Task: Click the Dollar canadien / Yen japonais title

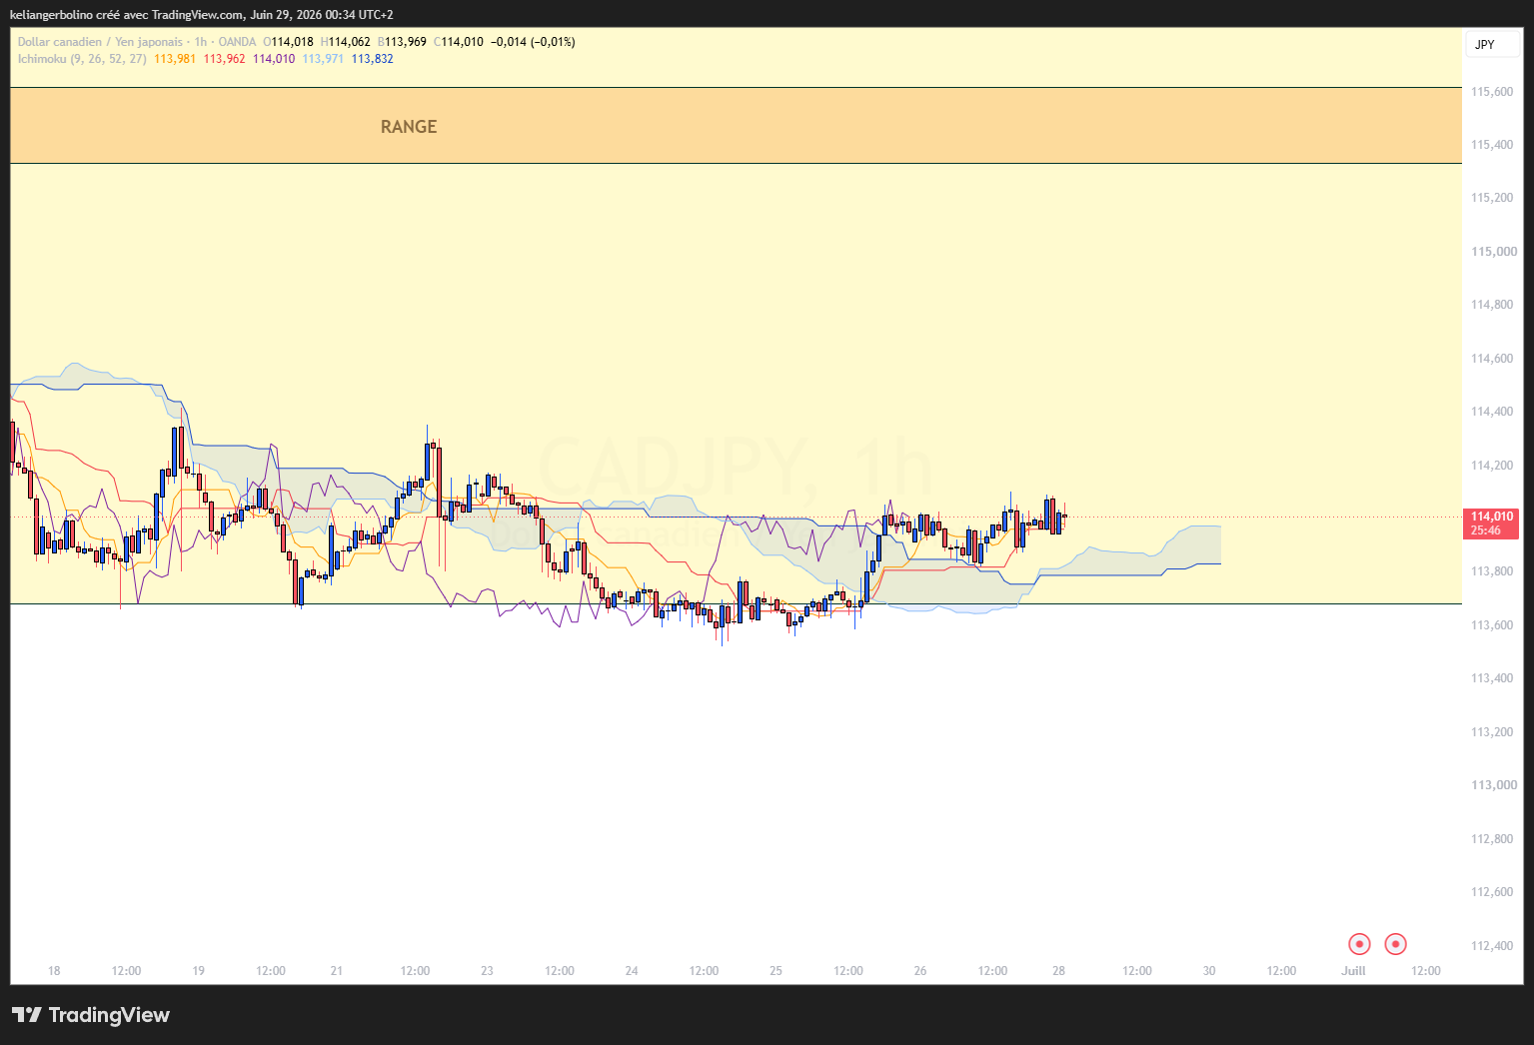Action: [100, 42]
